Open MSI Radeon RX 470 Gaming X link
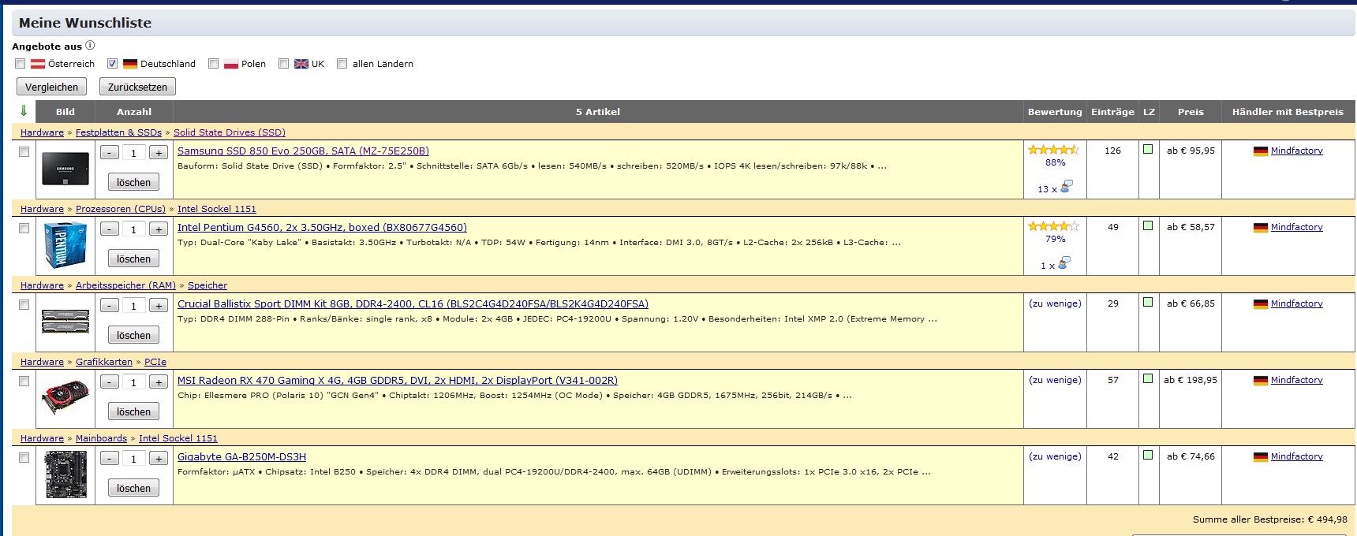Screen dimensions: 1357x536 point(398,380)
